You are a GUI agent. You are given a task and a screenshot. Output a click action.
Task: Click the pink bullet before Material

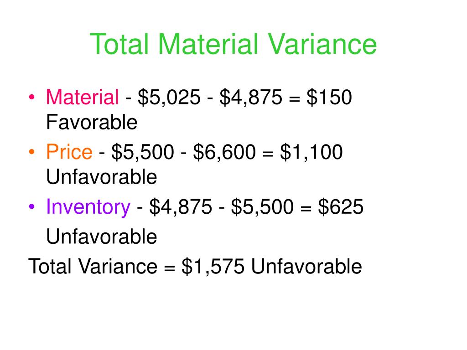point(31,97)
